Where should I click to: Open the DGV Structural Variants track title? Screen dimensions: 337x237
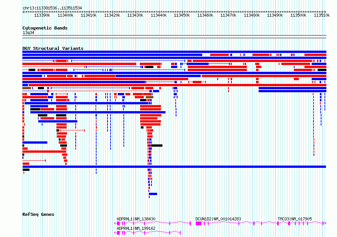(x=53, y=48)
